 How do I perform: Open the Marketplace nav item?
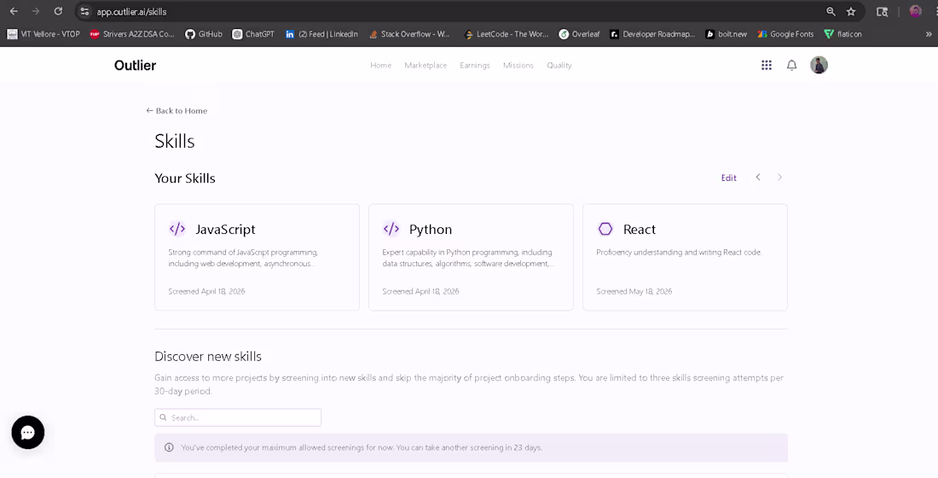pos(426,65)
